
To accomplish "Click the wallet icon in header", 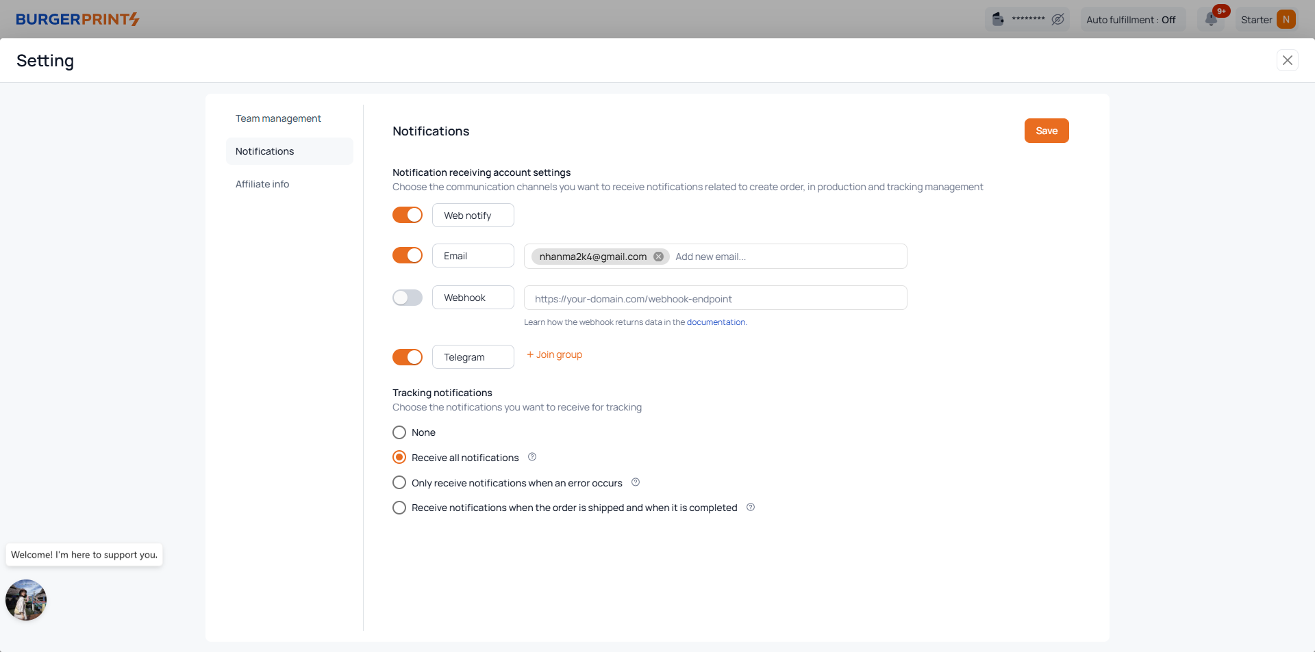I will pyautogui.click(x=998, y=19).
